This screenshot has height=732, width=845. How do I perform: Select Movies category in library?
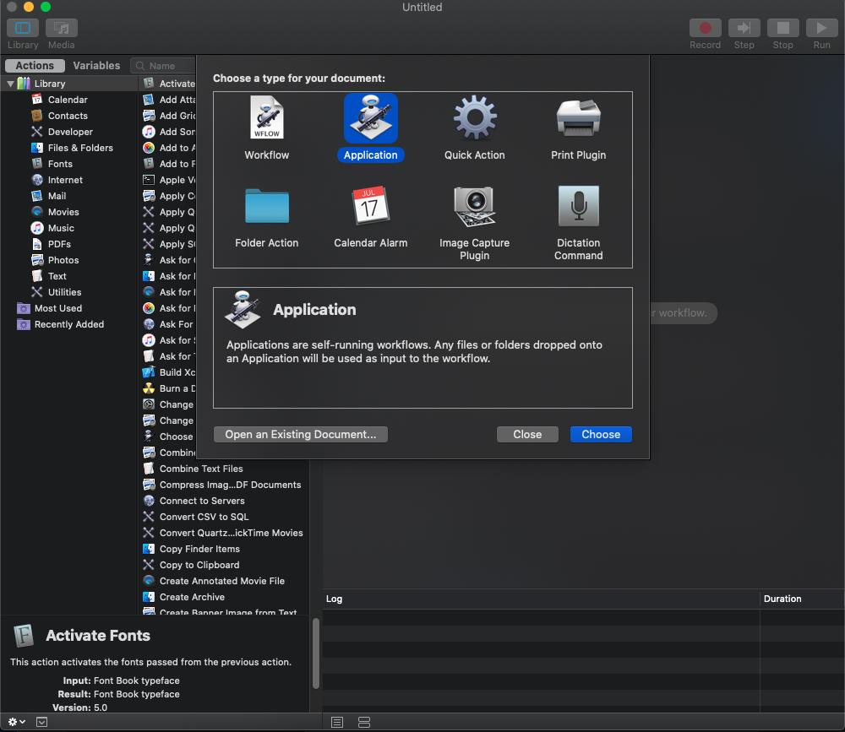click(x=63, y=212)
